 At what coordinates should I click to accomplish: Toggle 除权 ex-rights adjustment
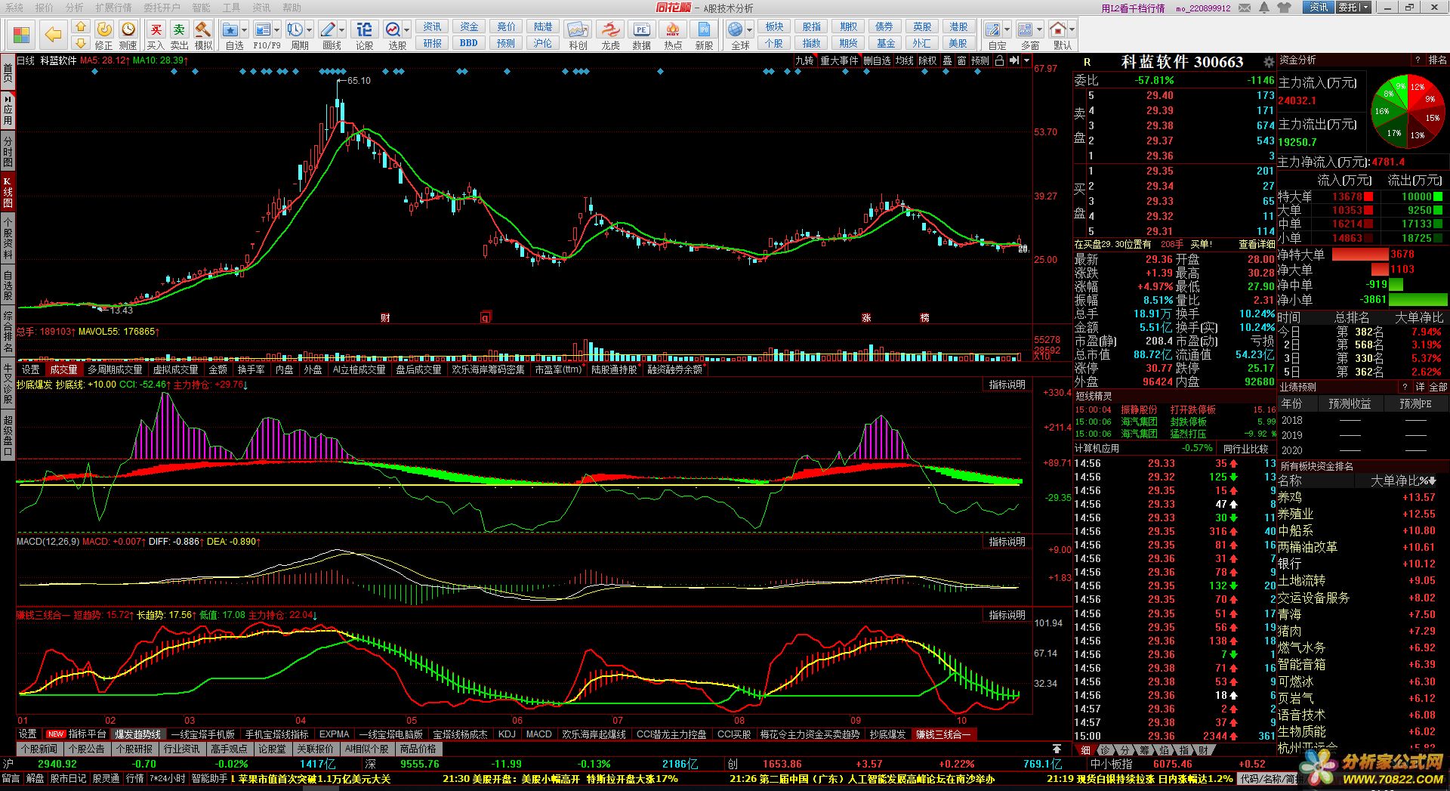point(927,60)
